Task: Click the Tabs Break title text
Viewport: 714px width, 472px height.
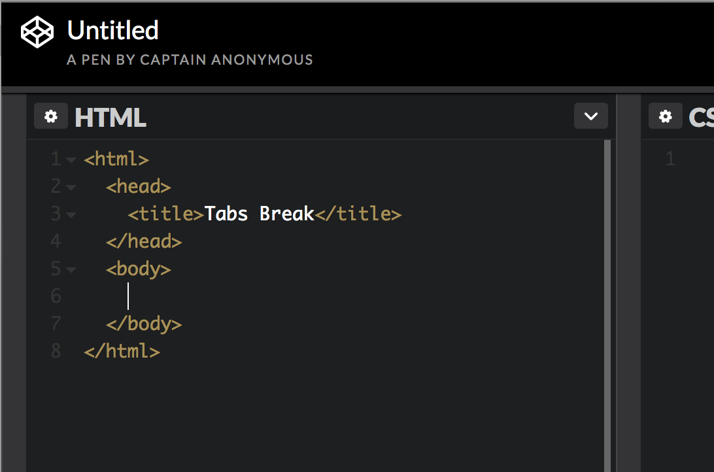Action: click(x=259, y=214)
